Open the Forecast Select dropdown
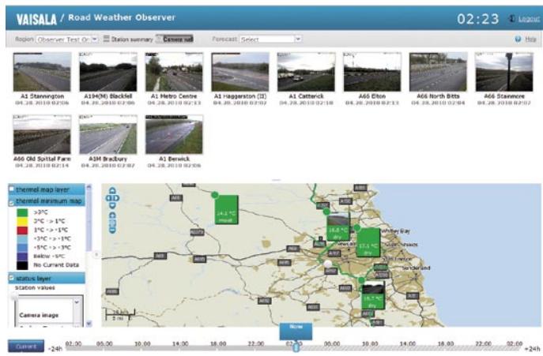The image size is (543, 356). click(x=298, y=38)
